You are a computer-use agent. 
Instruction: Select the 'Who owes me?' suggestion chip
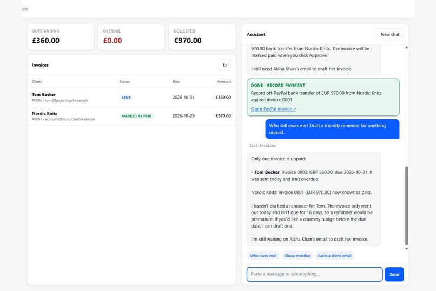click(263, 256)
